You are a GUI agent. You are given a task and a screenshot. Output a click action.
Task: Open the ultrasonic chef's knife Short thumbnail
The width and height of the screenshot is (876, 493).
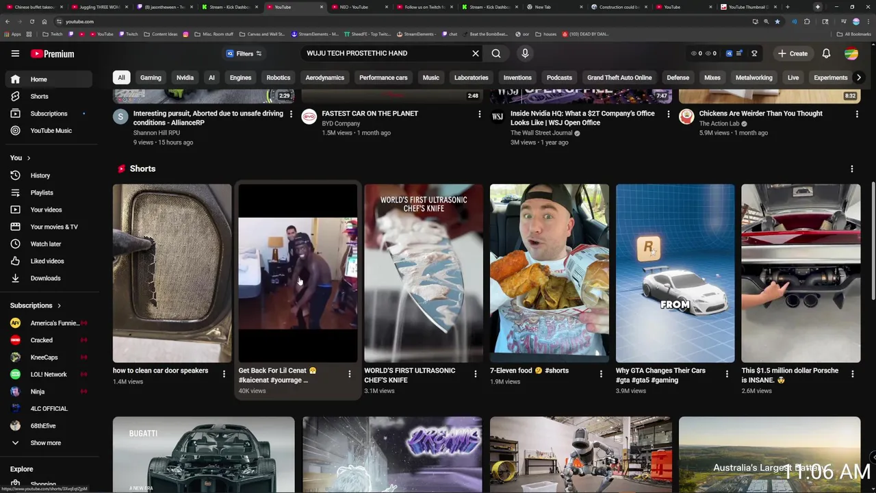(423, 273)
